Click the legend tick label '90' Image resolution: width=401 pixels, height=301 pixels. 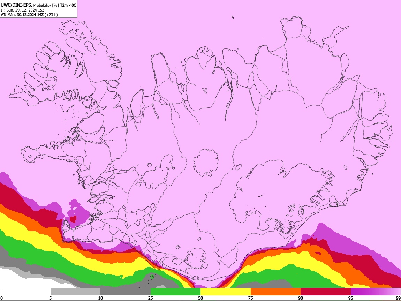point(301,298)
